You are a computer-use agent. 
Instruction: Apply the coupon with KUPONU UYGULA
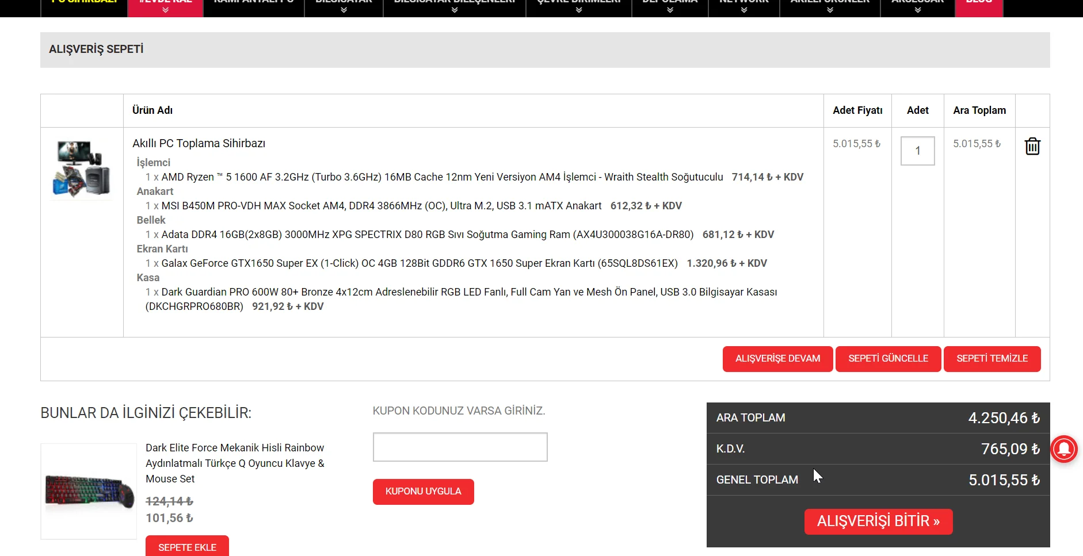click(423, 492)
